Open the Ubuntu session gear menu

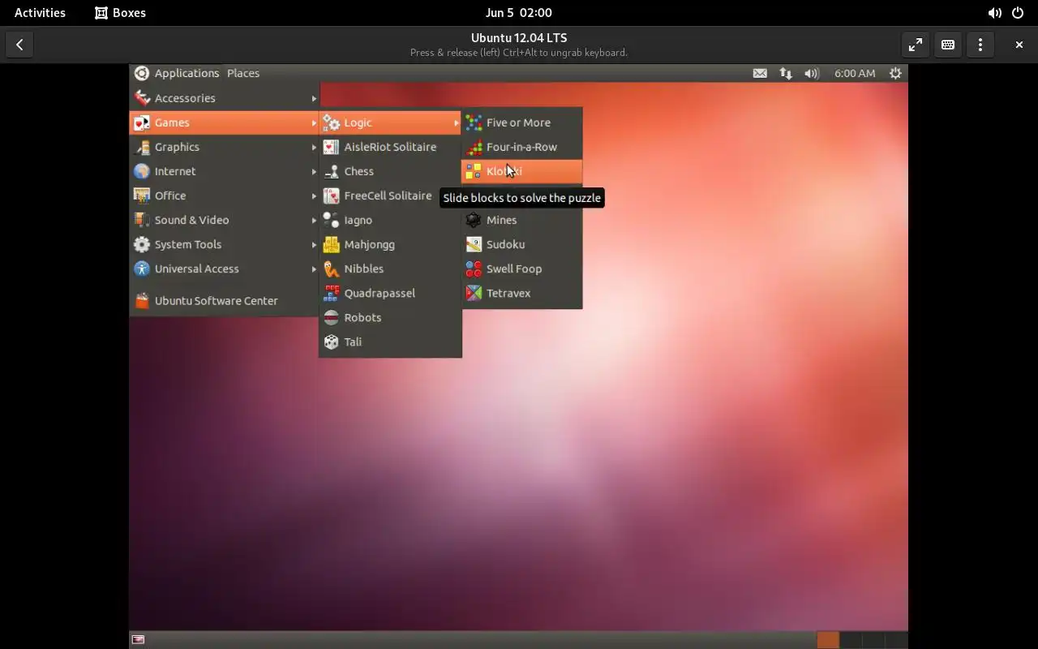click(x=895, y=73)
